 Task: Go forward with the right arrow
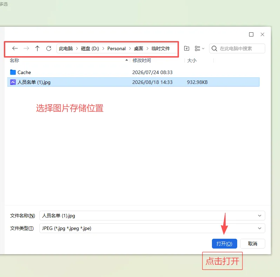(26, 48)
